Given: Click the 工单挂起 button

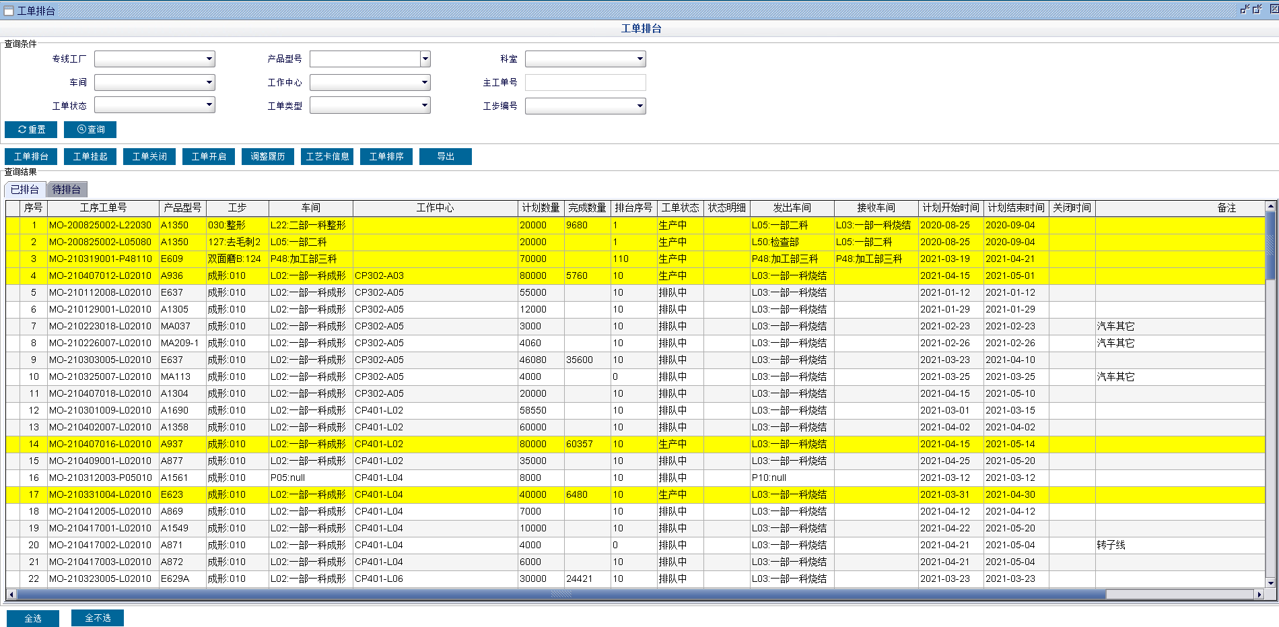Looking at the screenshot, I should coord(90,156).
